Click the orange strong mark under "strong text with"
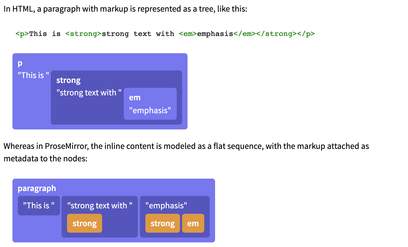Screen dimensions: 408x247 85,223
